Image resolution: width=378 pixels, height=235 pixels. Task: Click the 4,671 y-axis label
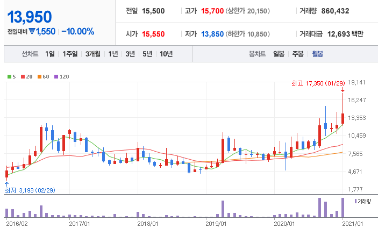coord(355,172)
